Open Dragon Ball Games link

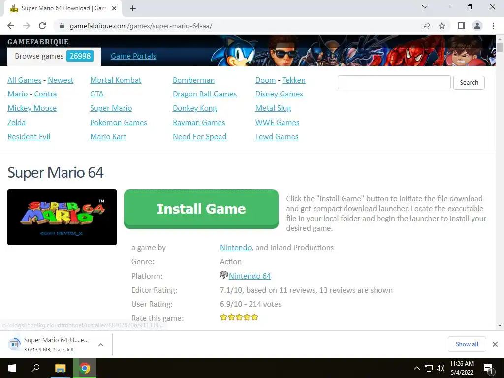point(205,94)
